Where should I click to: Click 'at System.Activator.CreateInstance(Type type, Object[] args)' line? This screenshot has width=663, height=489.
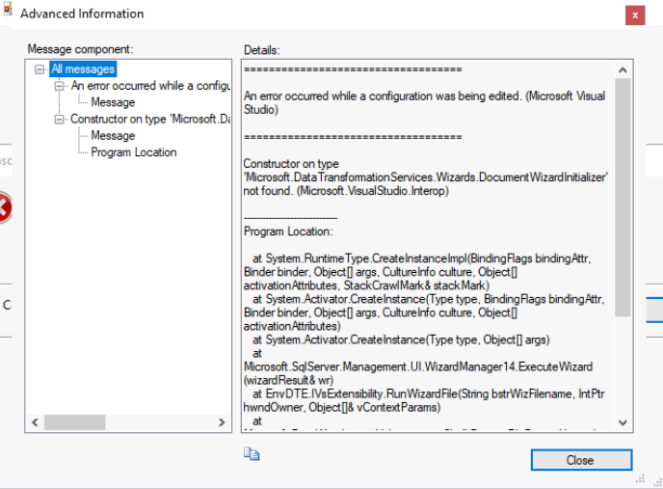point(401,340)
